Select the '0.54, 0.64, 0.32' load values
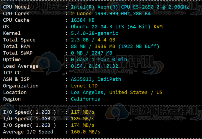The height and width of the screenshot is (139, 202). pos(94,66)
